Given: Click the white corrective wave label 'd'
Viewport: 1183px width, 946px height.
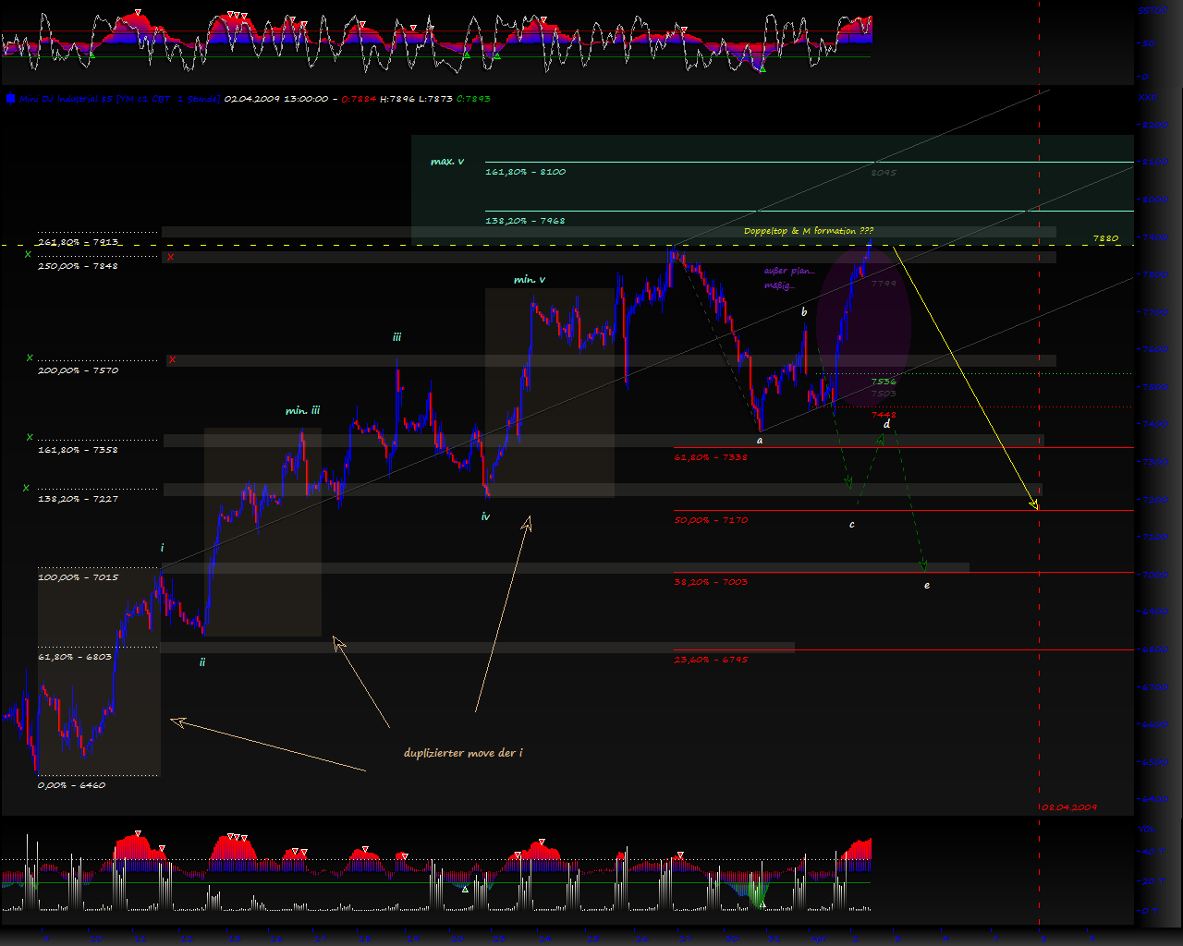Looking at the screenshot, I should [886, 424].
